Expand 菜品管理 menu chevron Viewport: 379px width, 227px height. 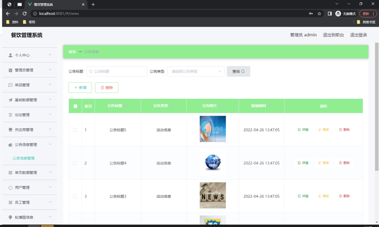(50, 85)
